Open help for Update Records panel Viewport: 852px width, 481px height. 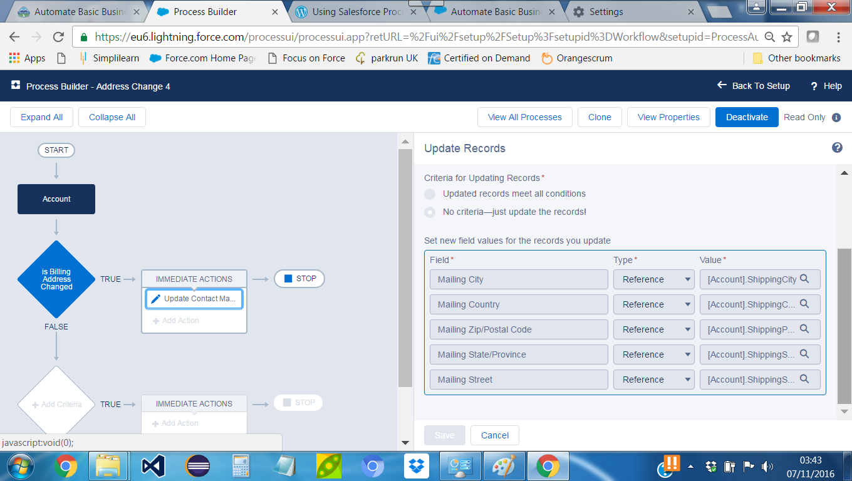pos(837,148)
